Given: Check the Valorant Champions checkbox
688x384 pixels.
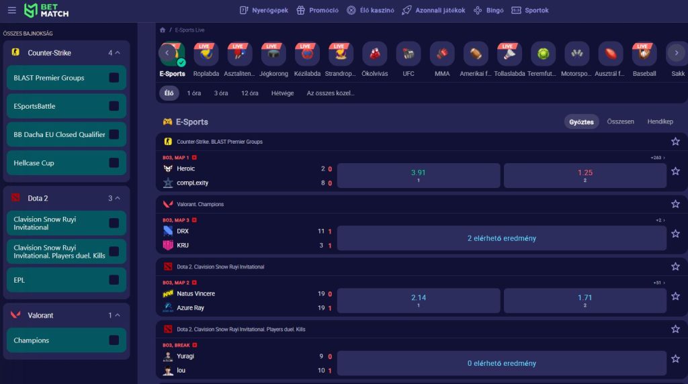Looking at the screenshot, I should pyautogui.click(x=114, y=340).
